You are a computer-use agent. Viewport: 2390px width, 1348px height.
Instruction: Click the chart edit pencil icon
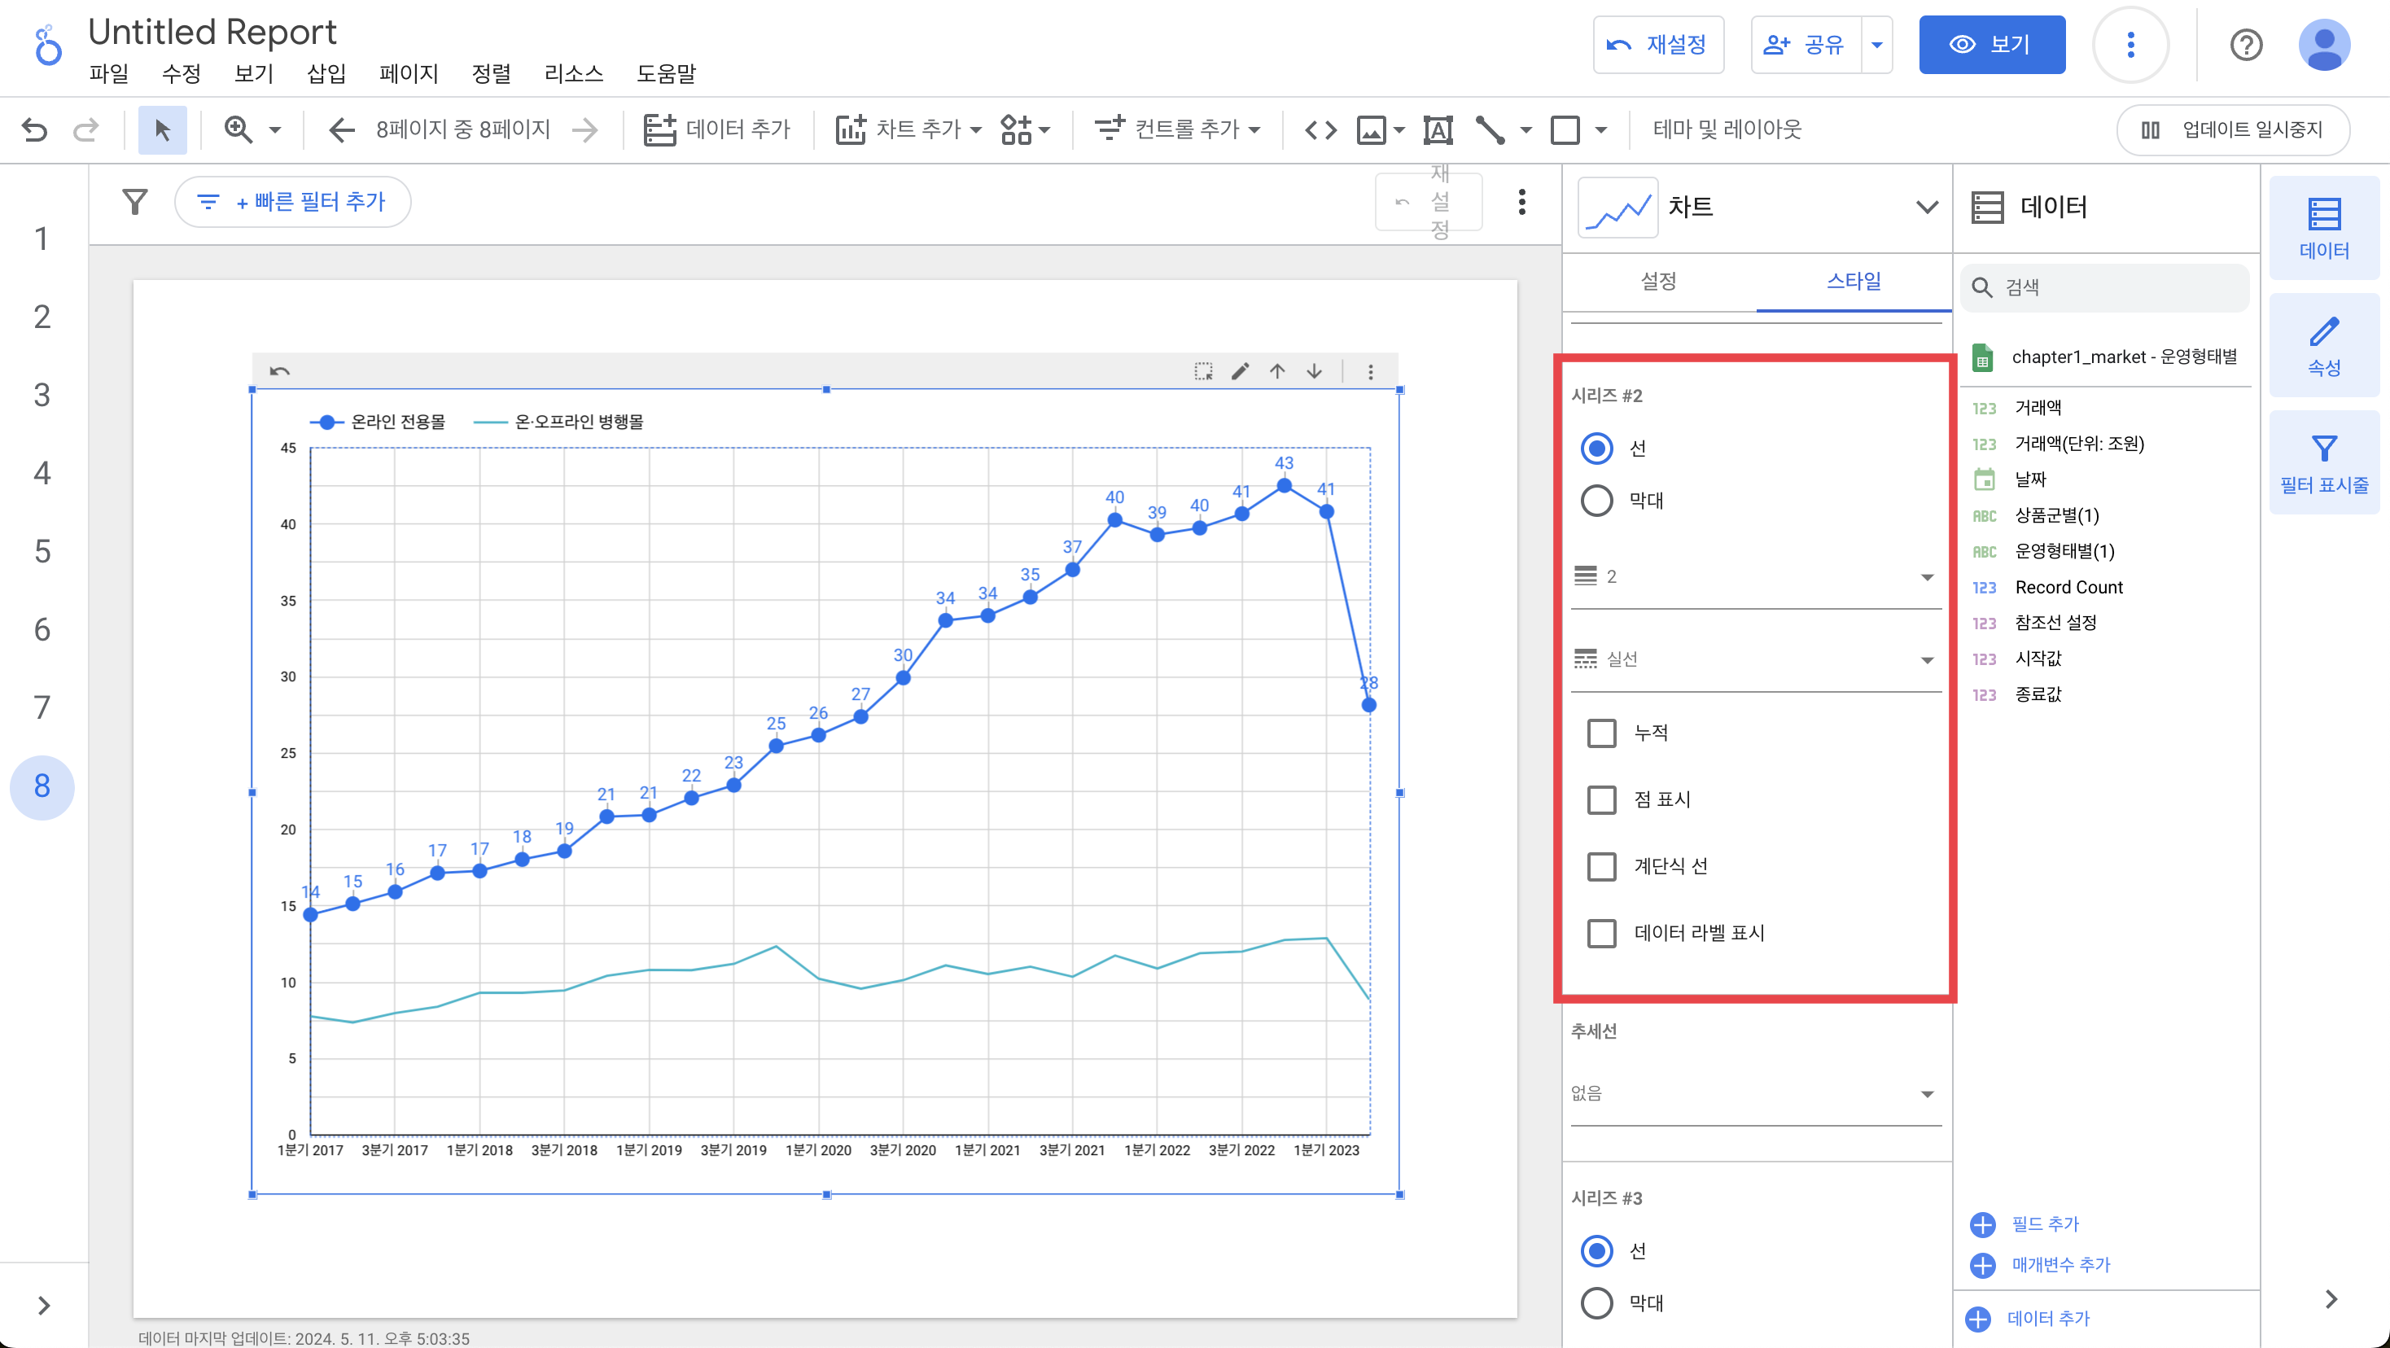[x=1240, y=372]
